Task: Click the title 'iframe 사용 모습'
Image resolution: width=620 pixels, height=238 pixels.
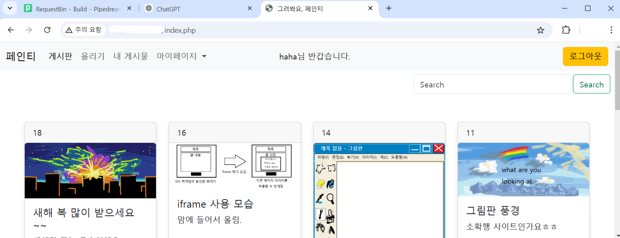Action: click(x=216, y=204)
